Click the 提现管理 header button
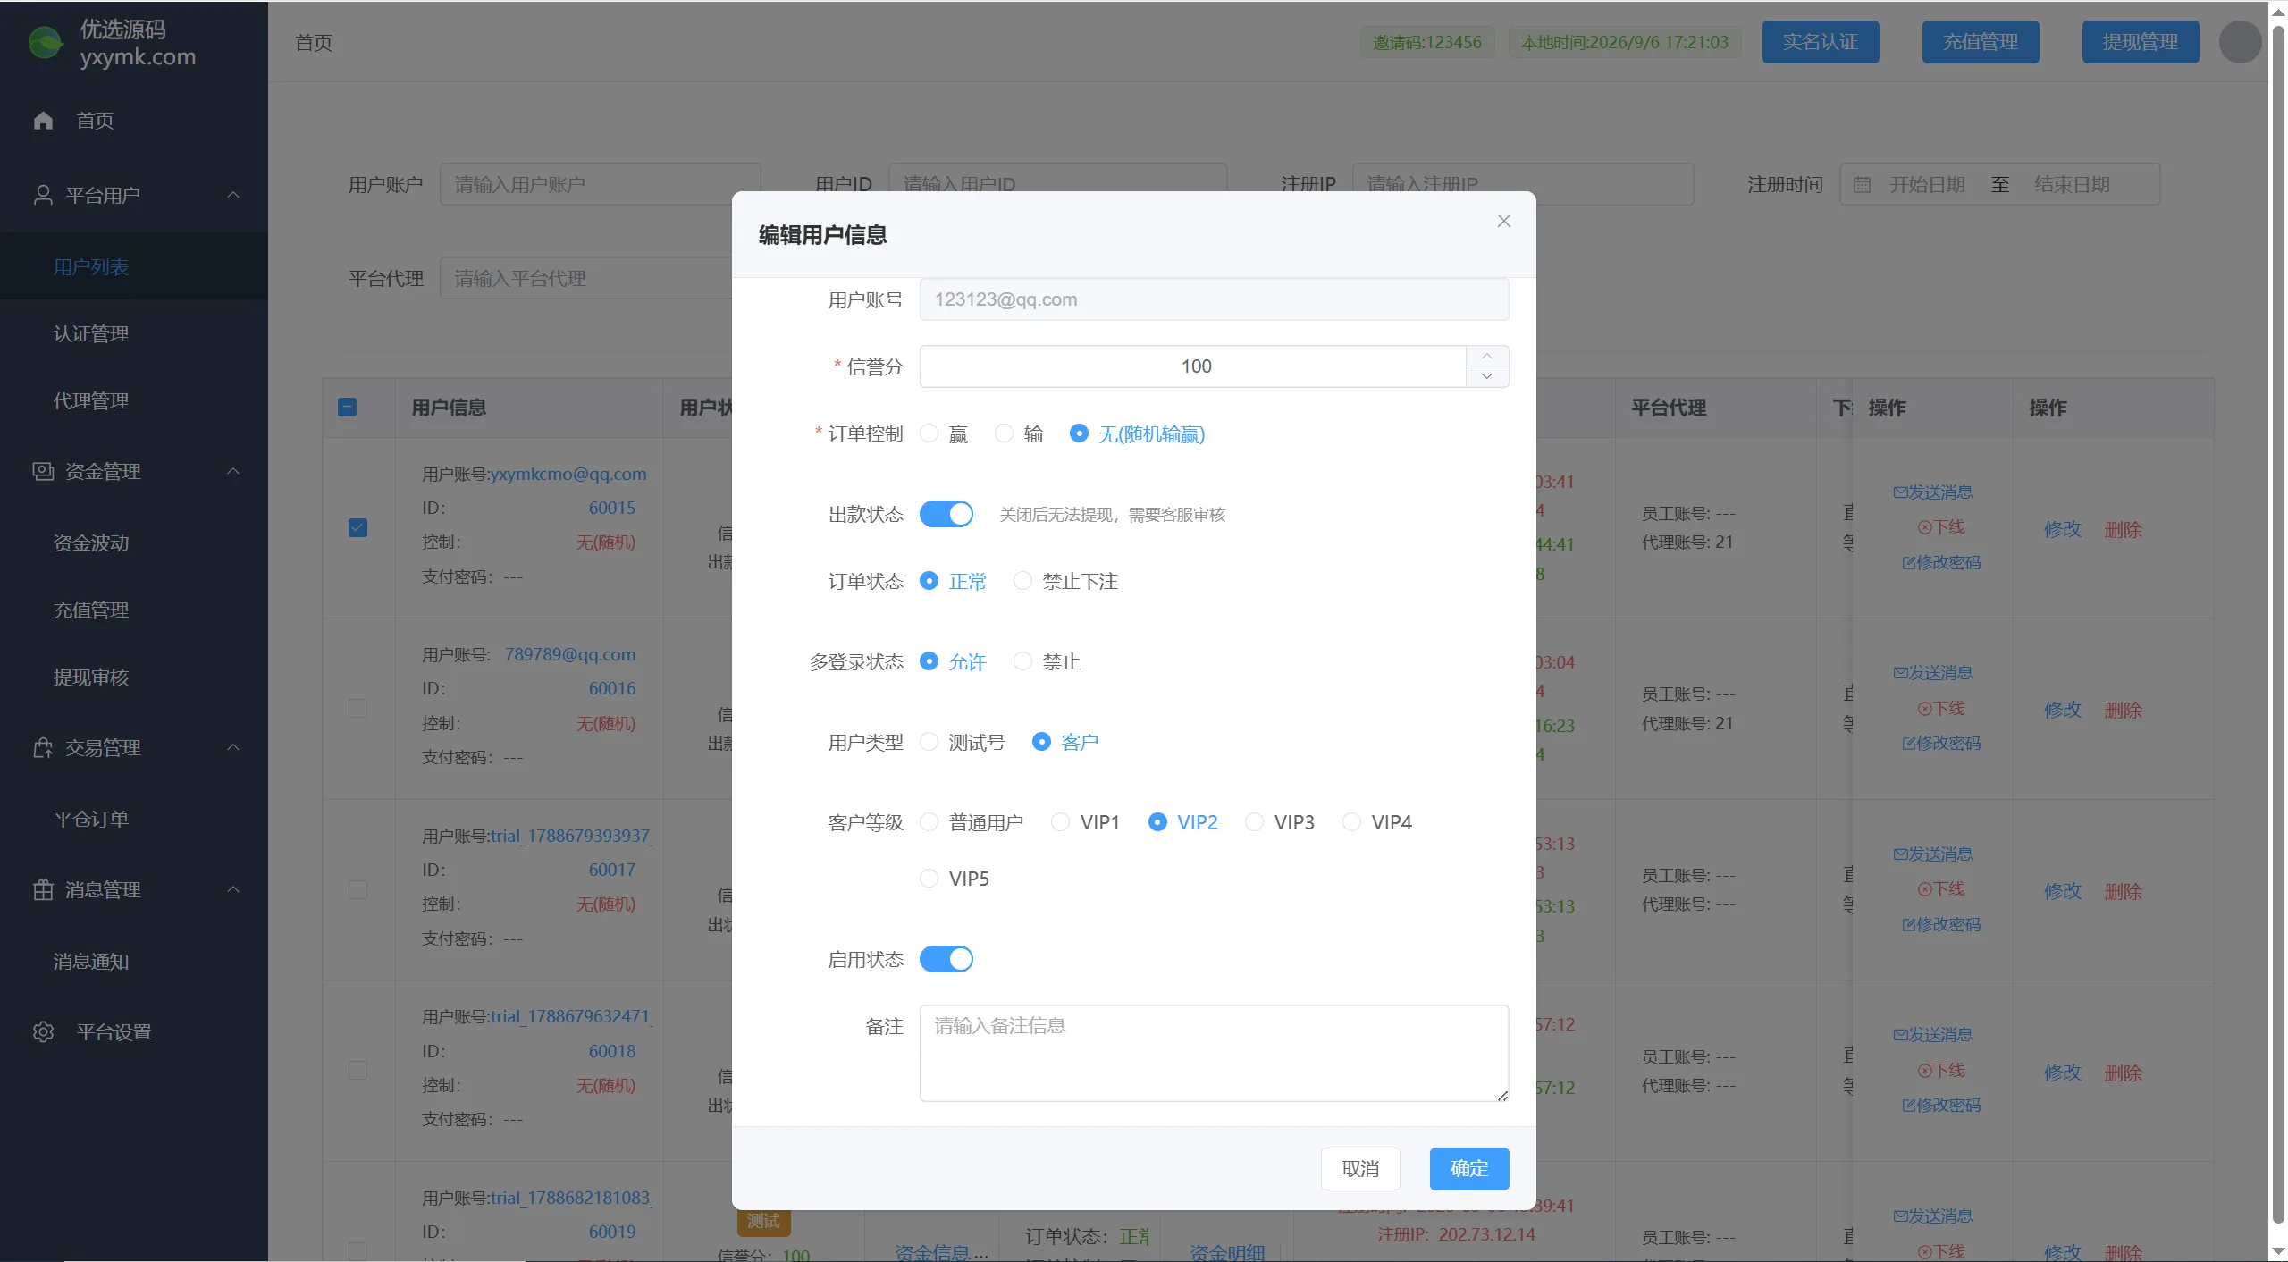Viewport: 2288px width, 1262px height. 2141,42
